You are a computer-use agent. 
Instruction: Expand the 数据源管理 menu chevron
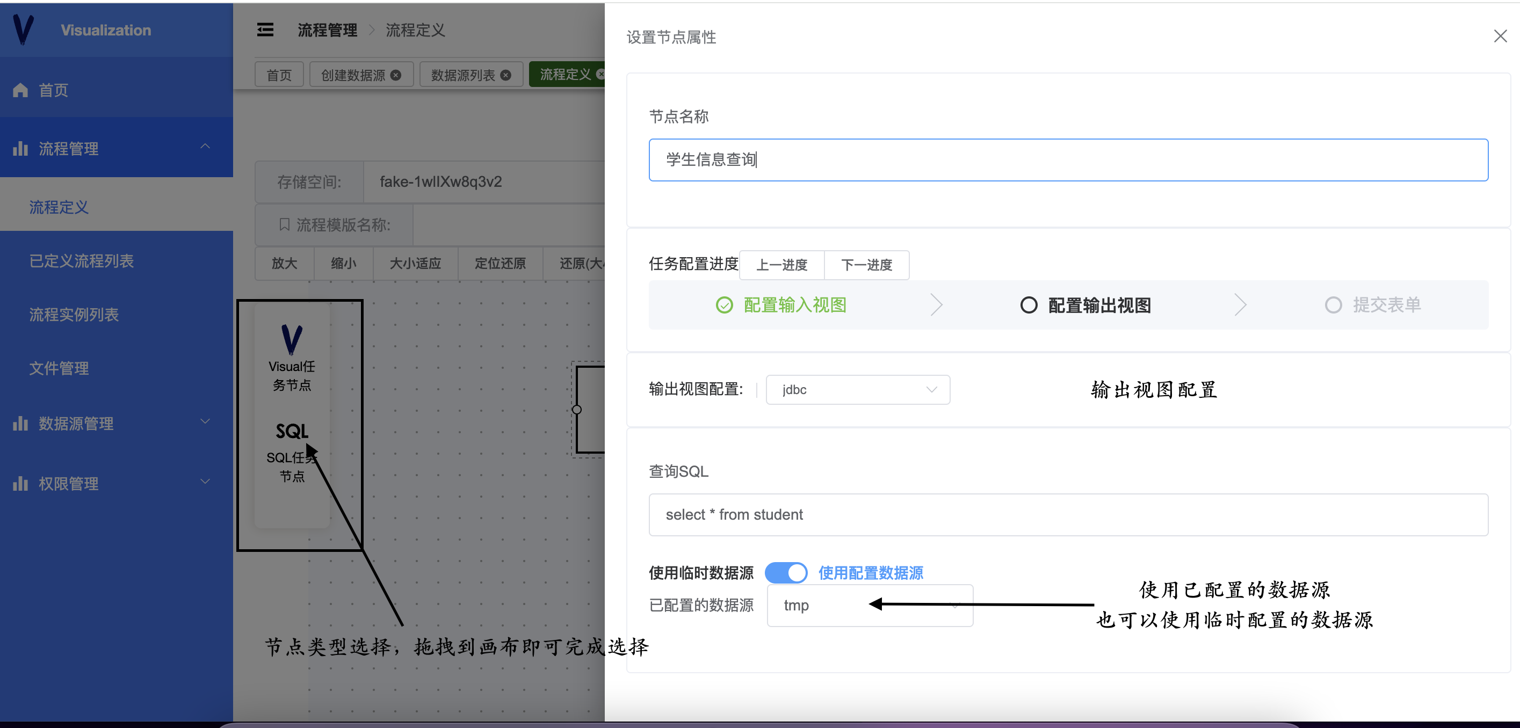[x=205, y=421]
